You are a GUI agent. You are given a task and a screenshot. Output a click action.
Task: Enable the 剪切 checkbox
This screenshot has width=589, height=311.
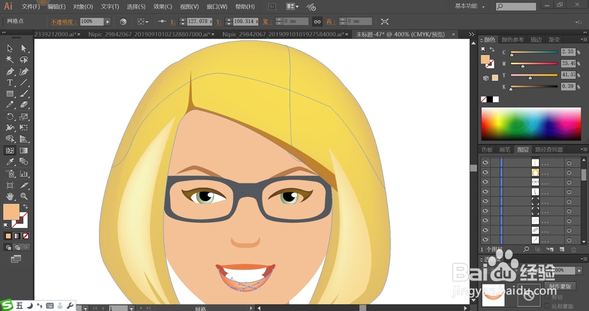(547, 297)
